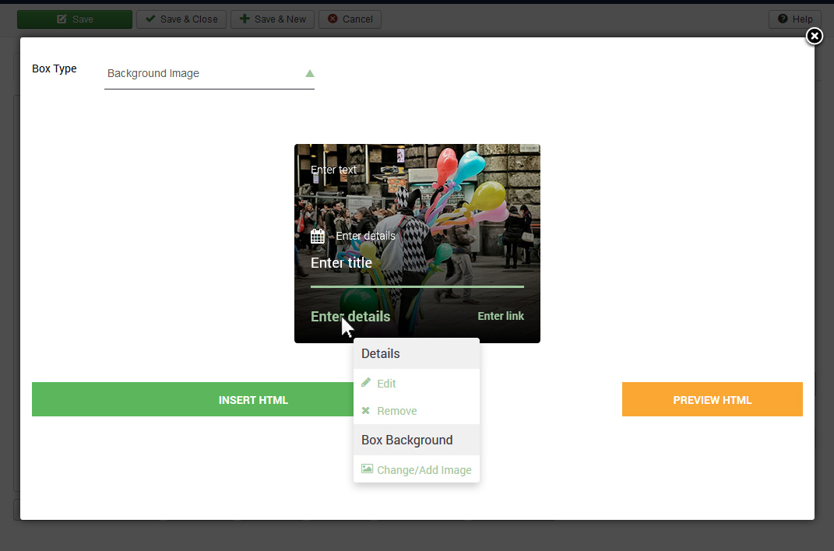Click the calendar icon beside Enter details
The width and height of the screenshot is (834, 551).
[318, 236]
